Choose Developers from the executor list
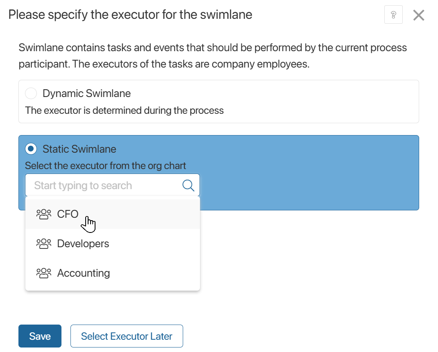Image resolution: width=438 pixels, height=352 pixels. 83,244
